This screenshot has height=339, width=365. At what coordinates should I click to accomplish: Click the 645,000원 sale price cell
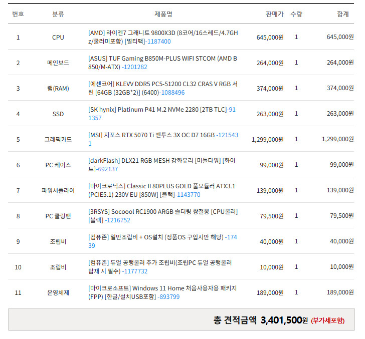coord(270,37)
